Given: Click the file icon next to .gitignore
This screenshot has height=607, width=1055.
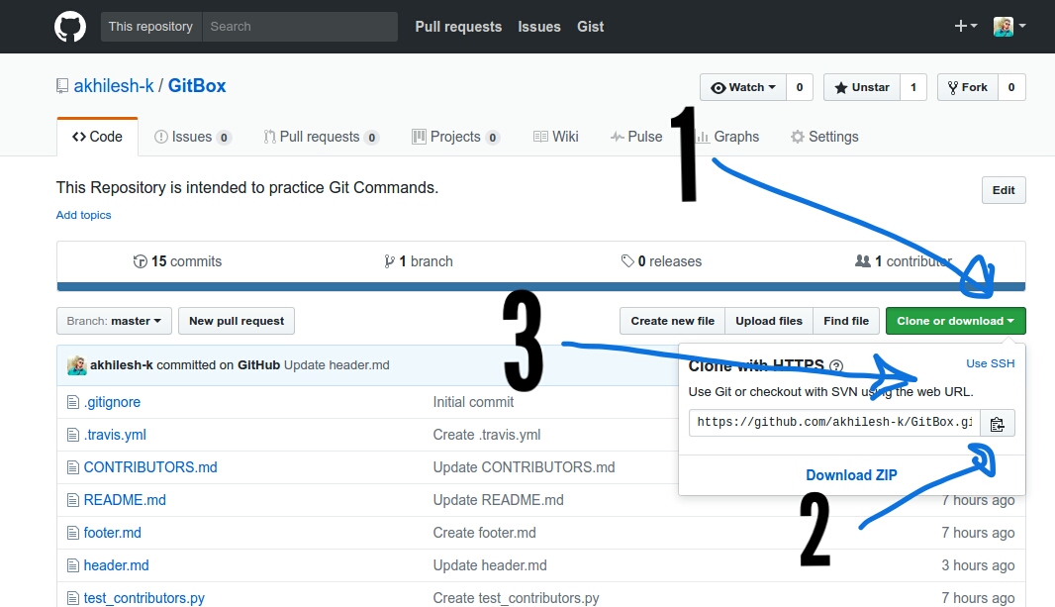Looking at the screenshot, I should pyautogui.click(x=73, y=402).
